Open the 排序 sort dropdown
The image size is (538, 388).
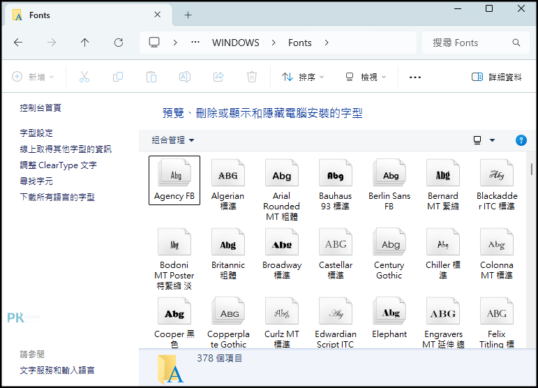click(x=303, y=77)
